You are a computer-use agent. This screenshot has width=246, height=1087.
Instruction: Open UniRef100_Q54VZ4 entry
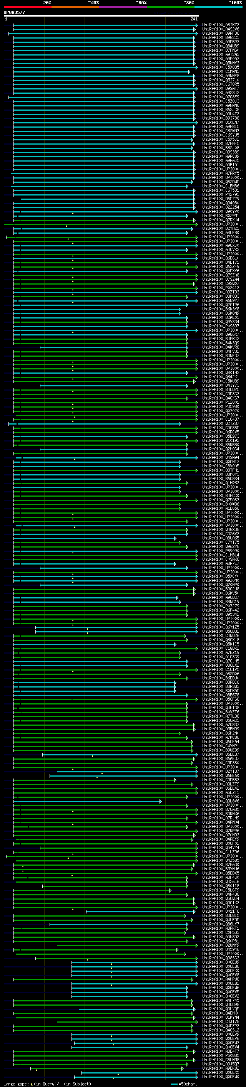[x=221, y=847]
